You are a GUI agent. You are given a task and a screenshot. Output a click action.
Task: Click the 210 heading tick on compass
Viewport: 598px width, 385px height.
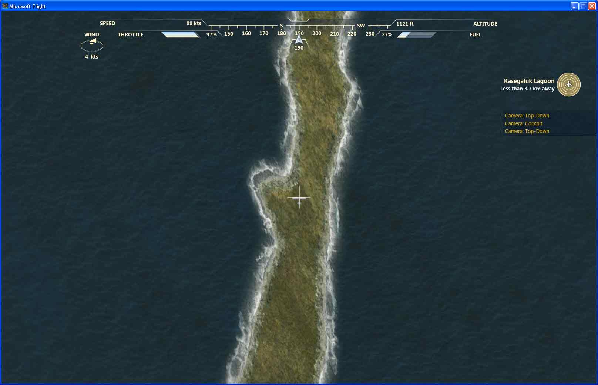(x=335, y=33)
